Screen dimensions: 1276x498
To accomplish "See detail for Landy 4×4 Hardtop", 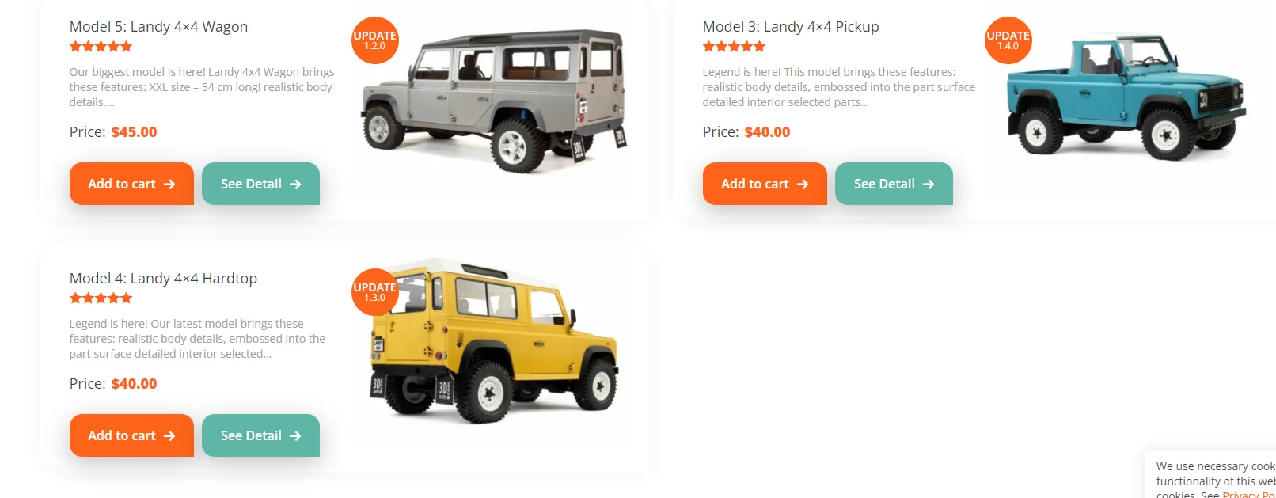I will pos(260,435).
